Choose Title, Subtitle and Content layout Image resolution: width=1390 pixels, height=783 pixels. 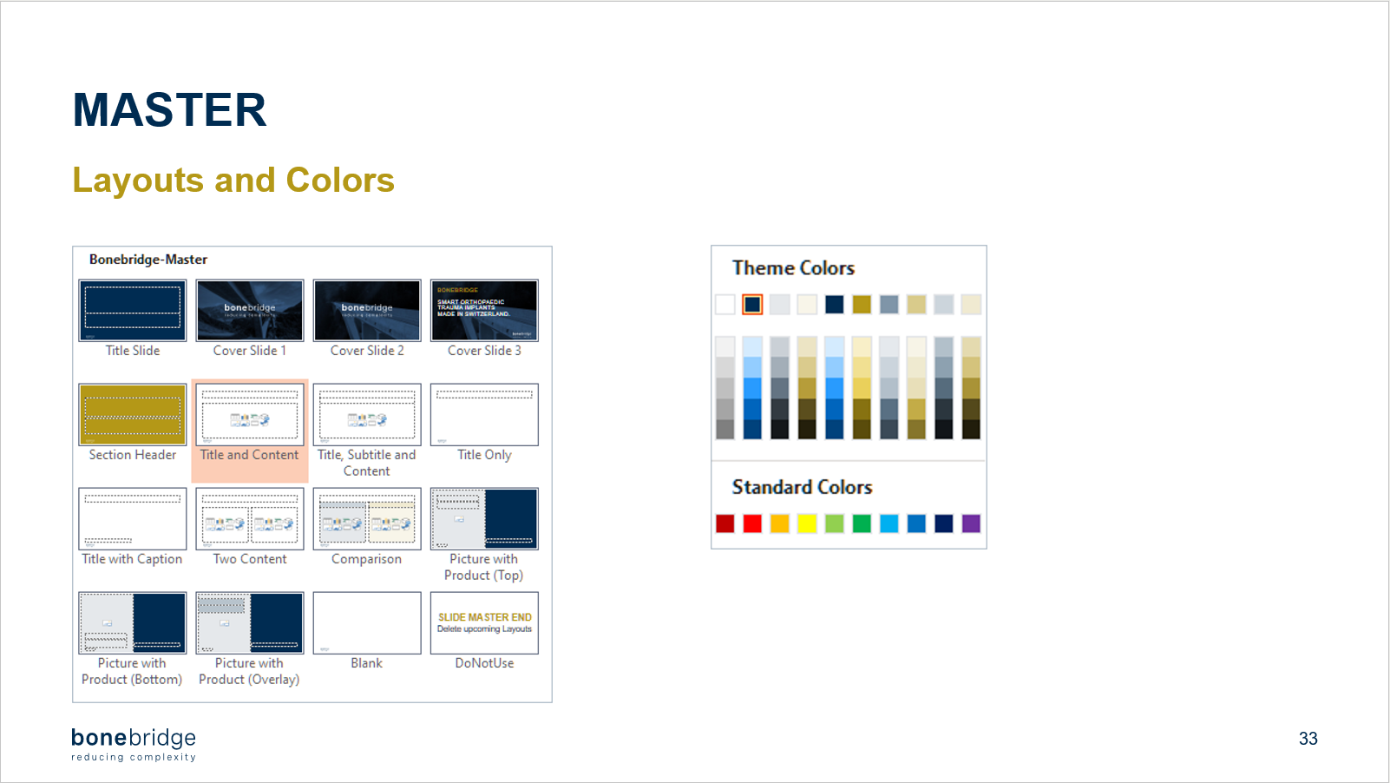367,415
